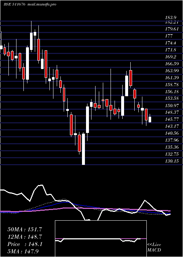Select the 179.61 price level label
Screen dimensions: 183x257
(172, 29)
